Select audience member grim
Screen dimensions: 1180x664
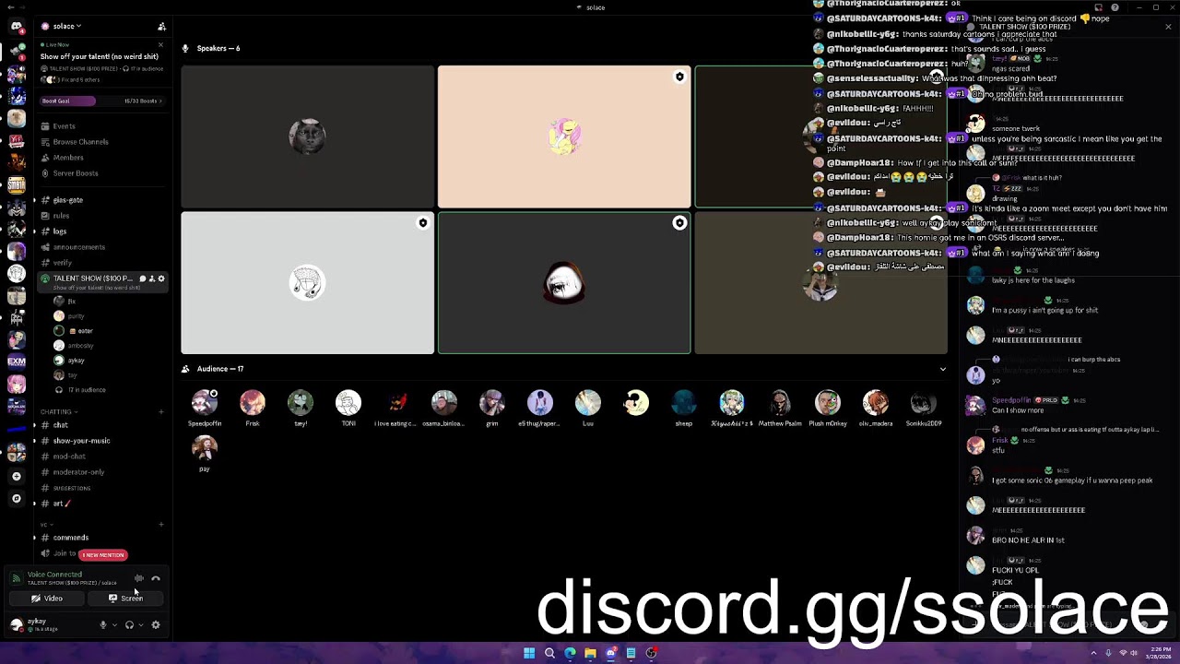tap(492, 408)
